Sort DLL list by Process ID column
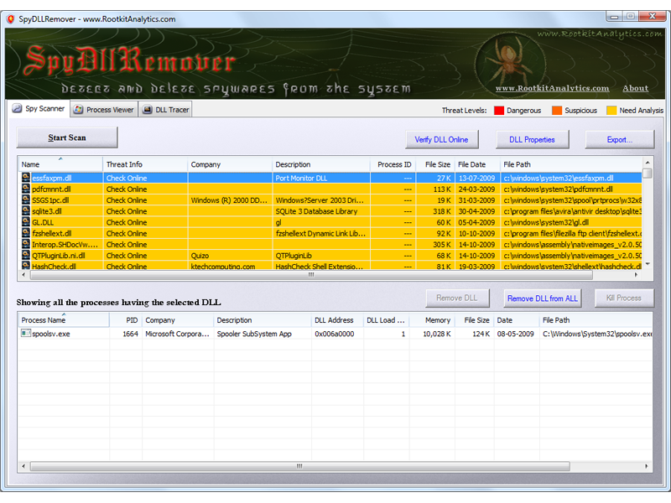The width and height of the screenshot is (671, 503). (393, 164)
